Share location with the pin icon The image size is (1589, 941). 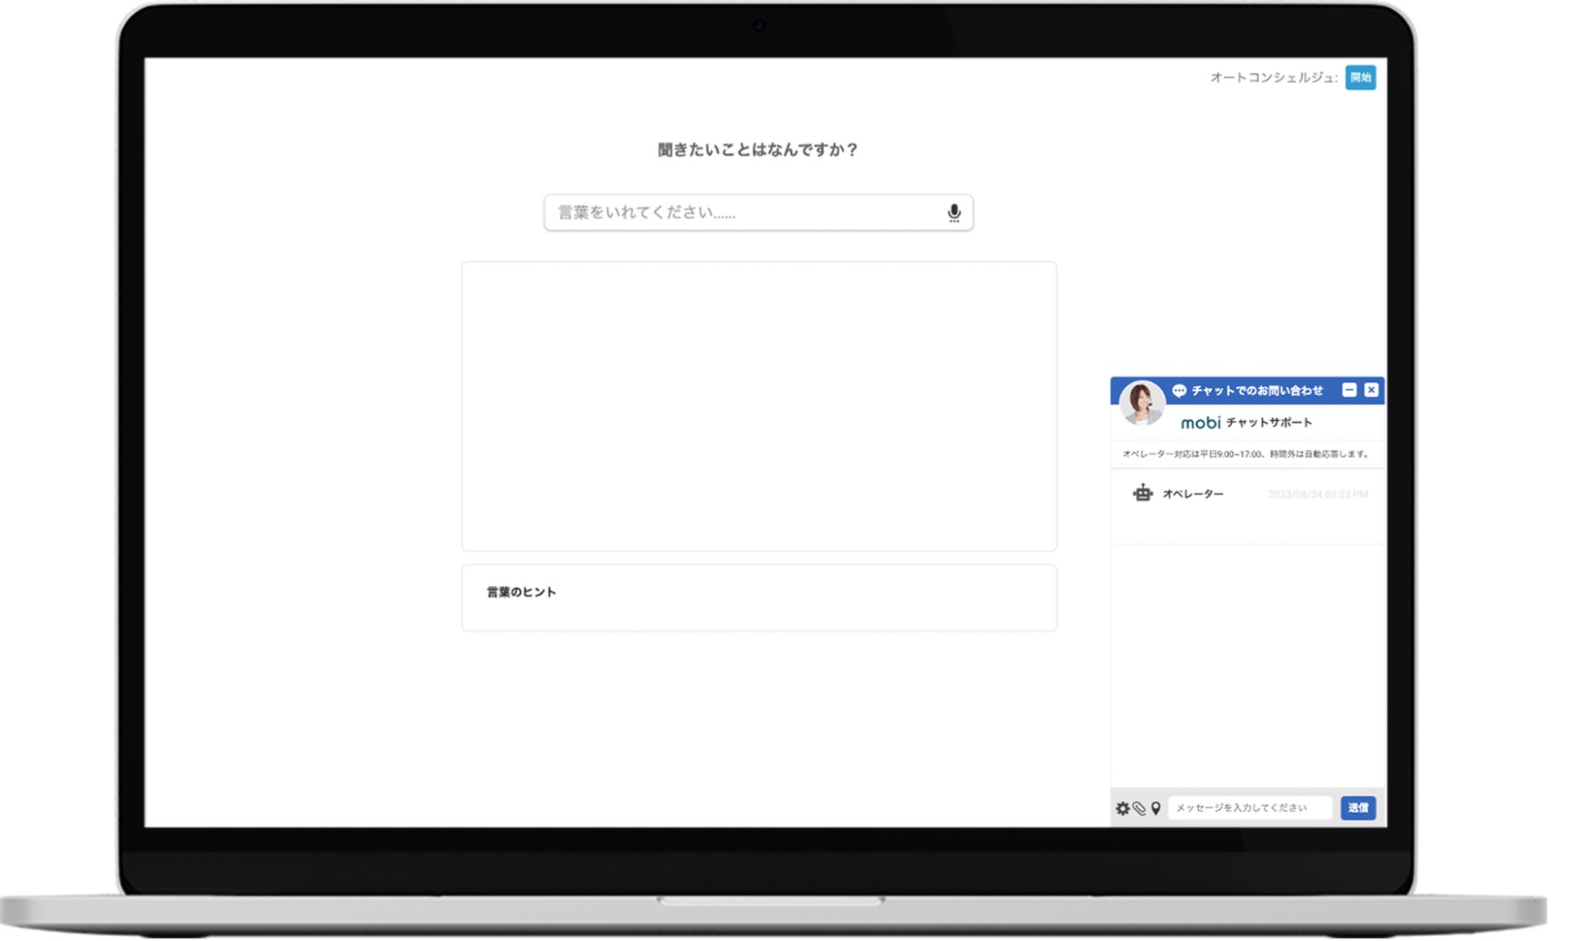point(1155,808)
